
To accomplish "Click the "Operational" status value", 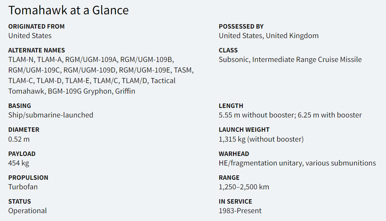I will pyautogui.click(x=28, y=211).
